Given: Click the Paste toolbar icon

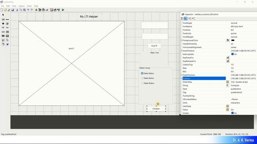Looking at the screenshot, I should click(x=24, y=10).
